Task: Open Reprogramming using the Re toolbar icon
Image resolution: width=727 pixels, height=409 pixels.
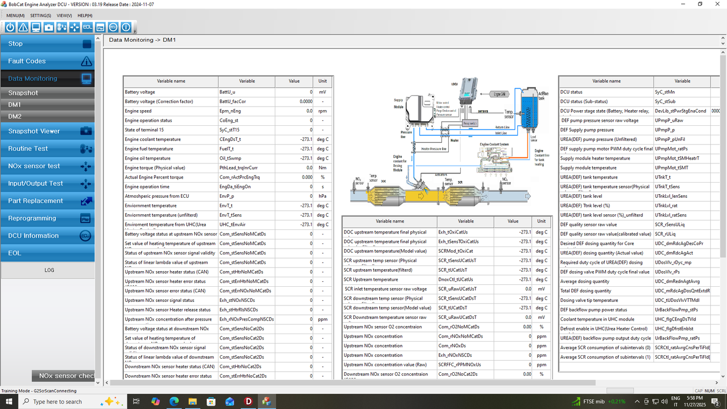Action: 100,27
